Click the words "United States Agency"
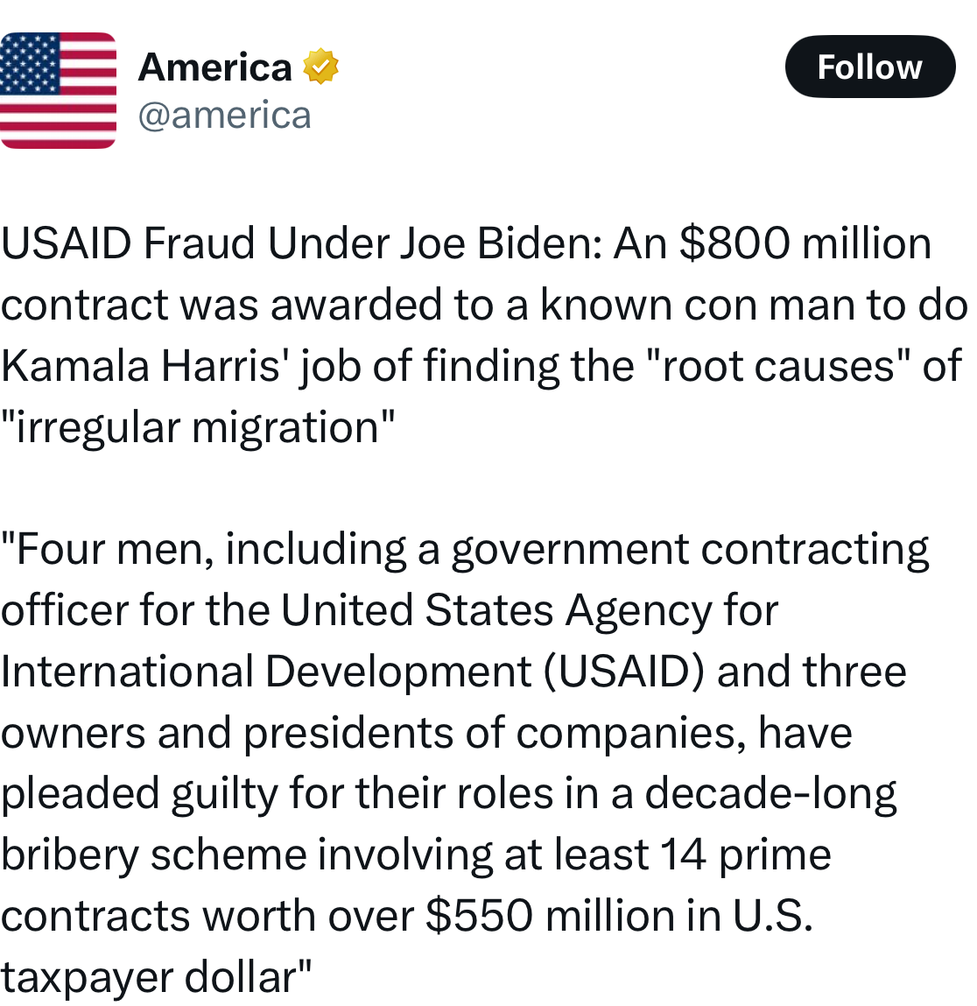 pyautogui.click(x=496, y=610)
